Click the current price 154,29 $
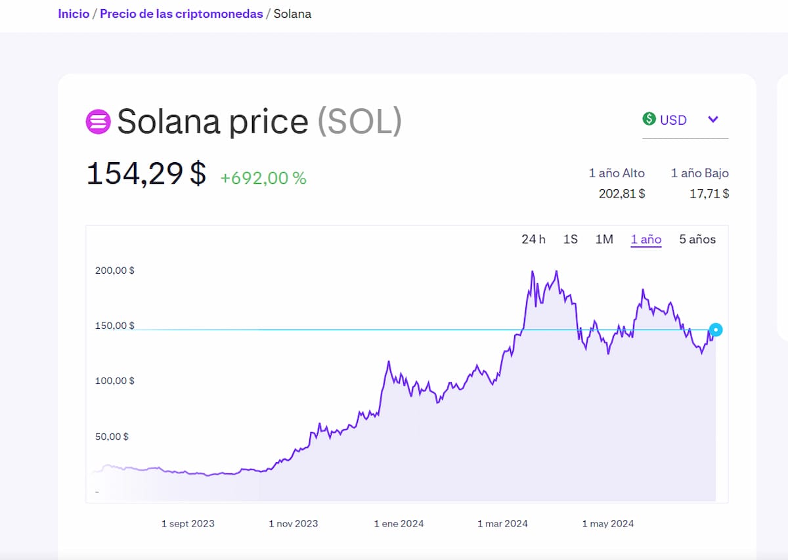 point(145,173)
